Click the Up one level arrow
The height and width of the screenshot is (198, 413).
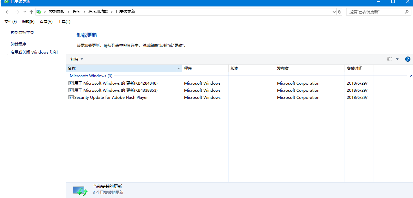31,12
